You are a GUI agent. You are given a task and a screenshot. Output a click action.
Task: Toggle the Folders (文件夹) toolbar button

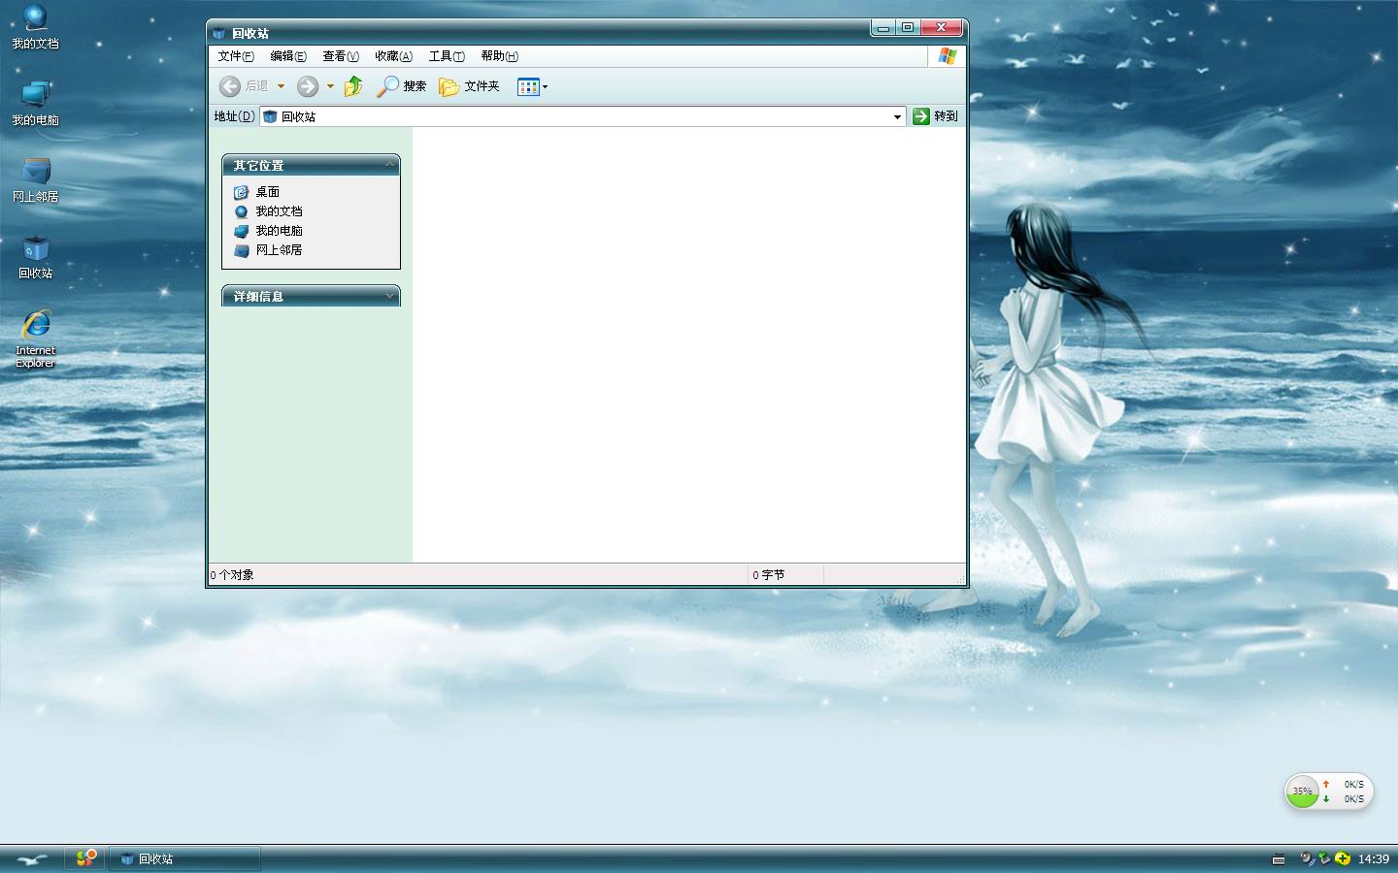[469, 86]
